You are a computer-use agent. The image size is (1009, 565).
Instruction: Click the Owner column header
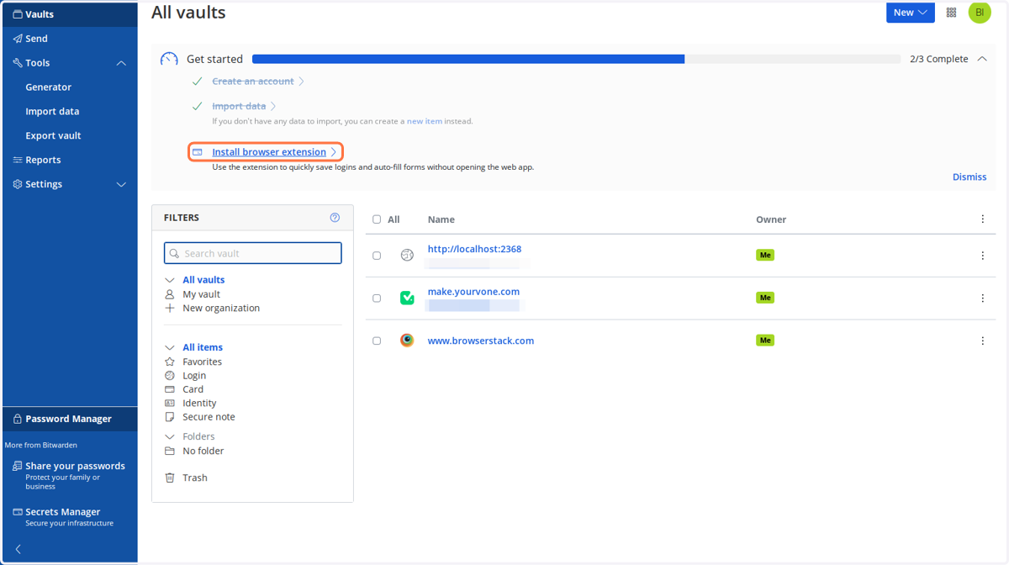click(x=771, y=219)
